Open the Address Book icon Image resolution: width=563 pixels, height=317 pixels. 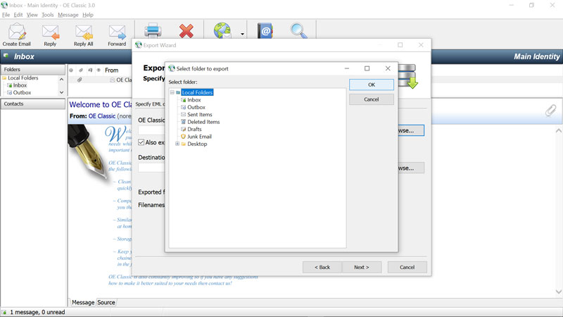coord(265,31)
